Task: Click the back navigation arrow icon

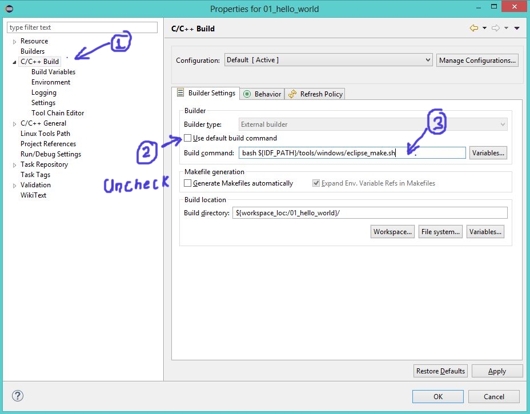Action: point(473,28)
